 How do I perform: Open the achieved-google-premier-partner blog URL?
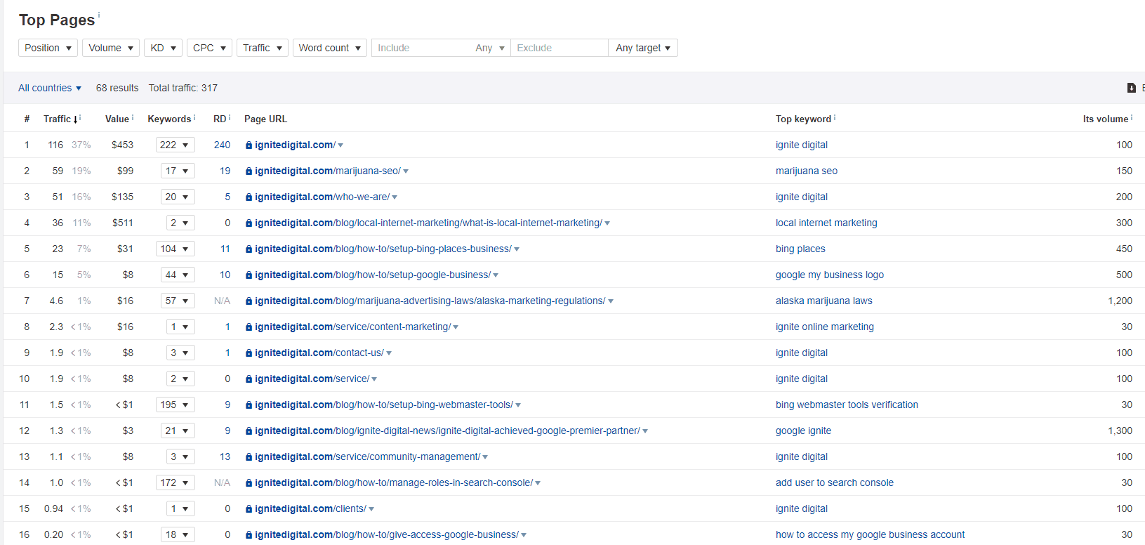pos(447,431)
